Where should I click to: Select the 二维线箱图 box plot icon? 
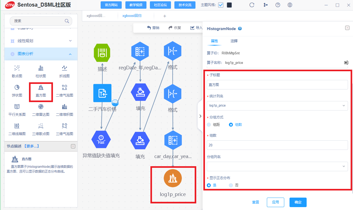(x=17, y=126)
